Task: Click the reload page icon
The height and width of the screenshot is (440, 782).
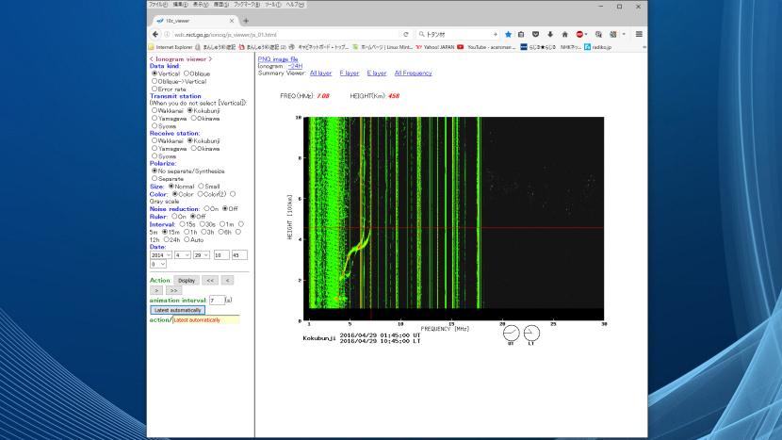Action: tap(405, 34)
